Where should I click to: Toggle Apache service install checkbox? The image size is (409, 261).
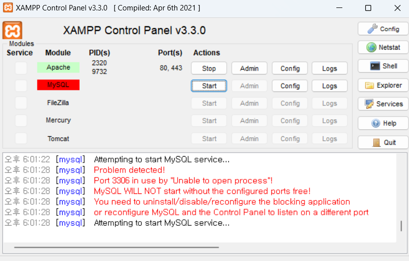click(21, 68)
